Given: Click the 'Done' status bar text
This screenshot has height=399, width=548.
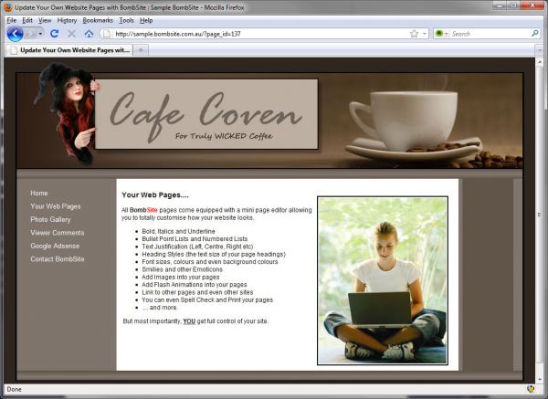Looking at the screenshot, I should (x=14, y=389).
